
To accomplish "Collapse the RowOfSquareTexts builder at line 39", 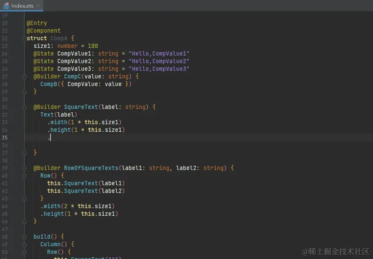I will [24, 168].
